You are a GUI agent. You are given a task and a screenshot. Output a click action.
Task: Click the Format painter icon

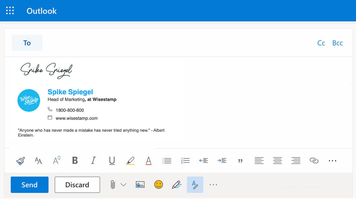[20, 161]
